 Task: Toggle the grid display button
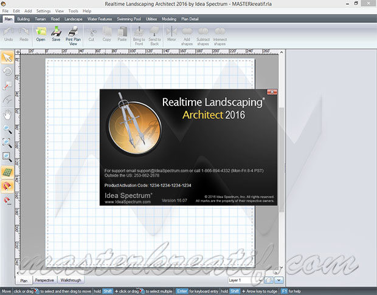click(7, 172)
